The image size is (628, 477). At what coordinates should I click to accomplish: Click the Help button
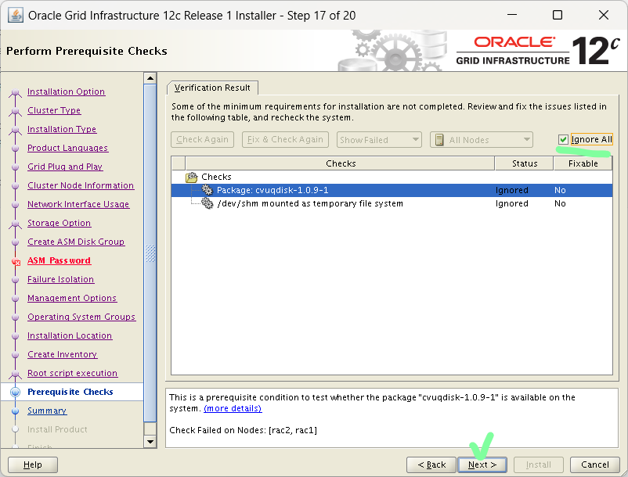[33, 464]
